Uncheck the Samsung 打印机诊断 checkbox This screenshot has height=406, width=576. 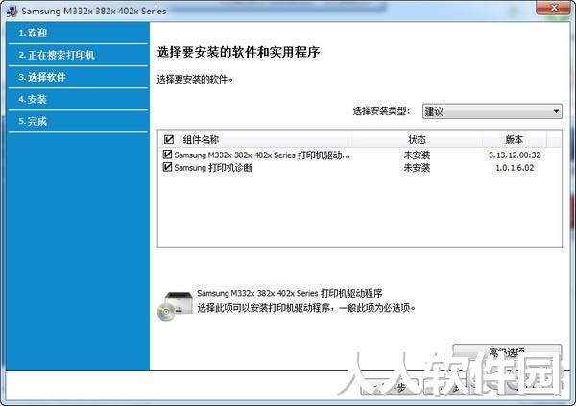tap(167, 167)
